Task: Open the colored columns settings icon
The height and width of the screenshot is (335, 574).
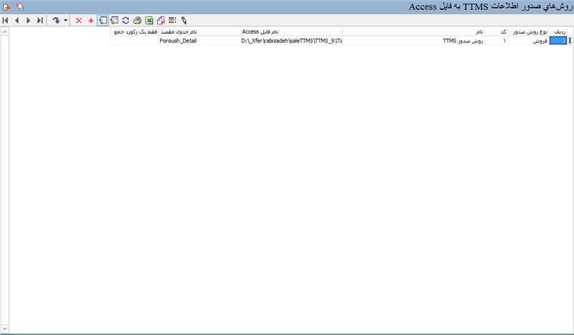Action: click(172, 21)
